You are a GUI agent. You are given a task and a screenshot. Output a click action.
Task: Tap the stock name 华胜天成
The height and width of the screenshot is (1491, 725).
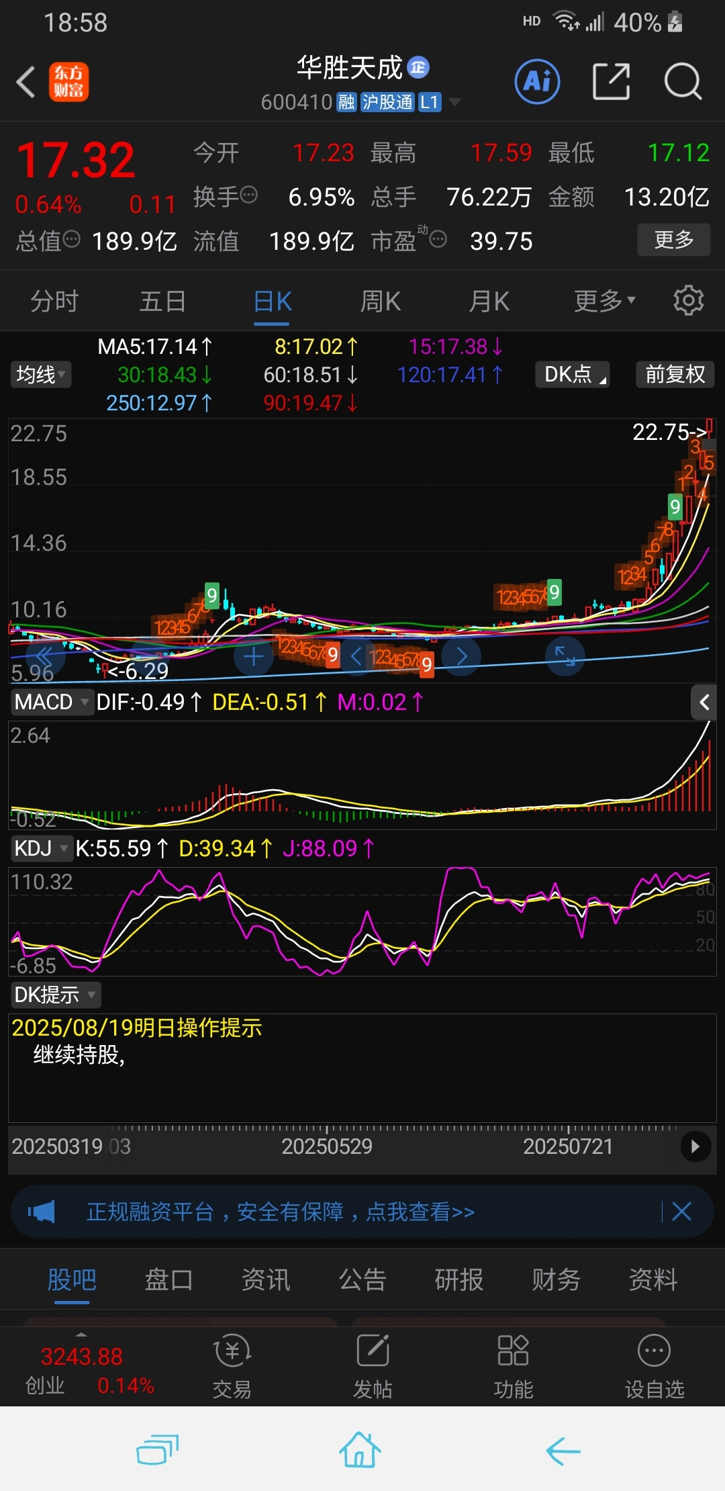[350, 67]
